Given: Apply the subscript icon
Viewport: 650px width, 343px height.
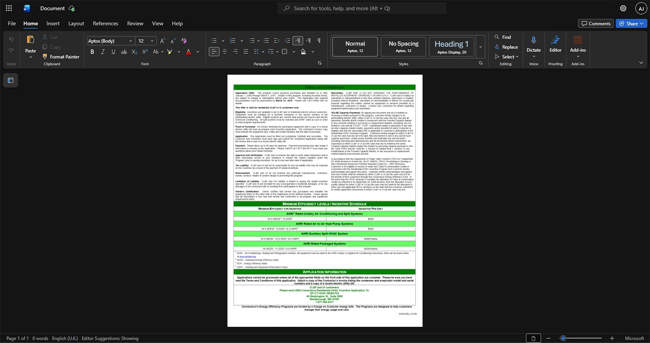Looking at the screenshot, I should coord(134,51).
